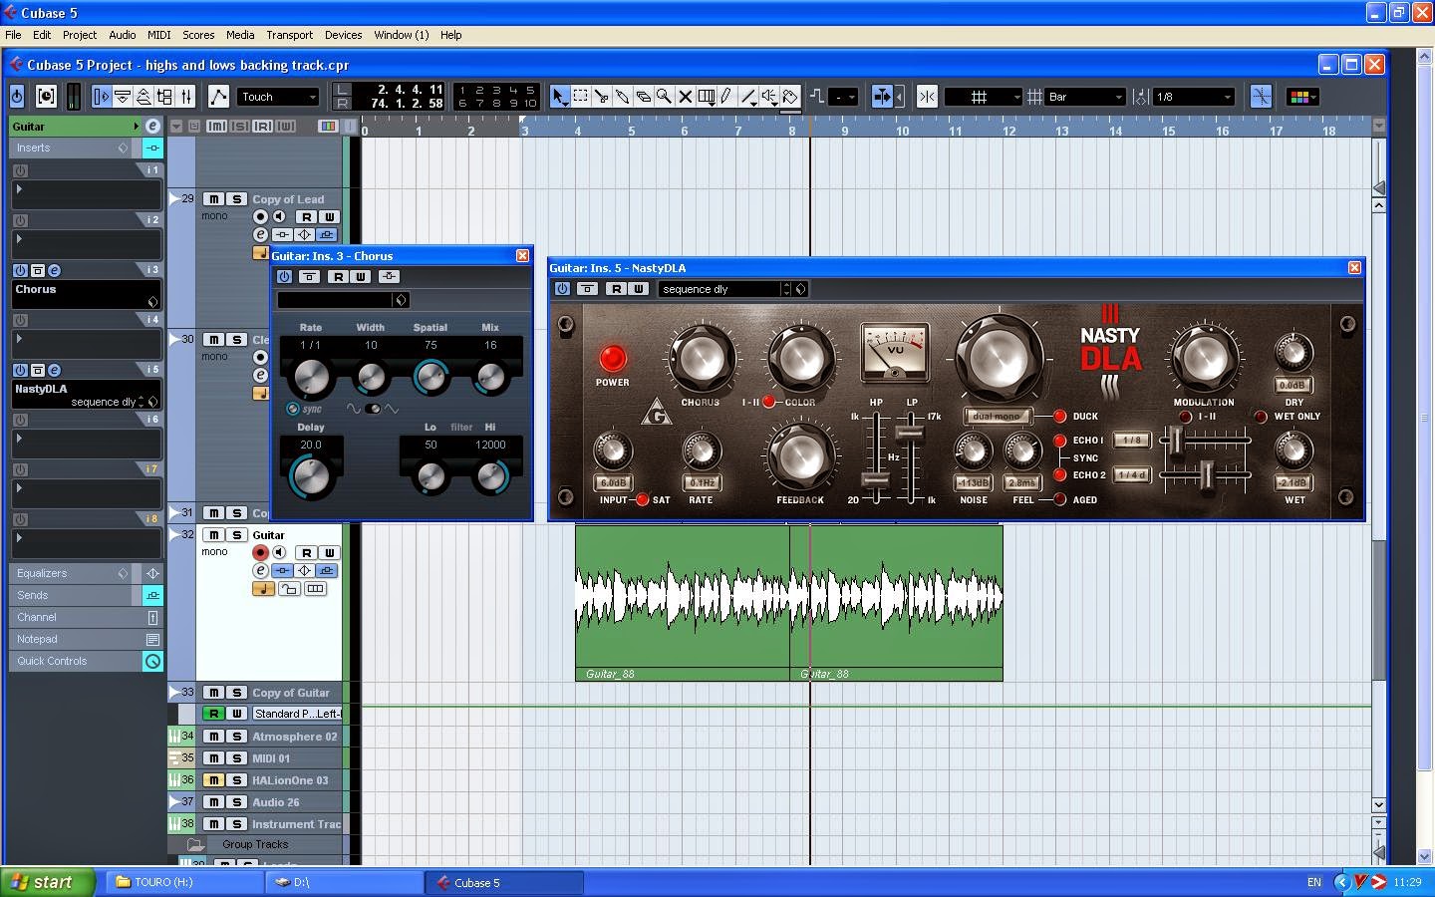Click the Windows start button
Screen dimensions: 1435x897
tap(48, 882)
